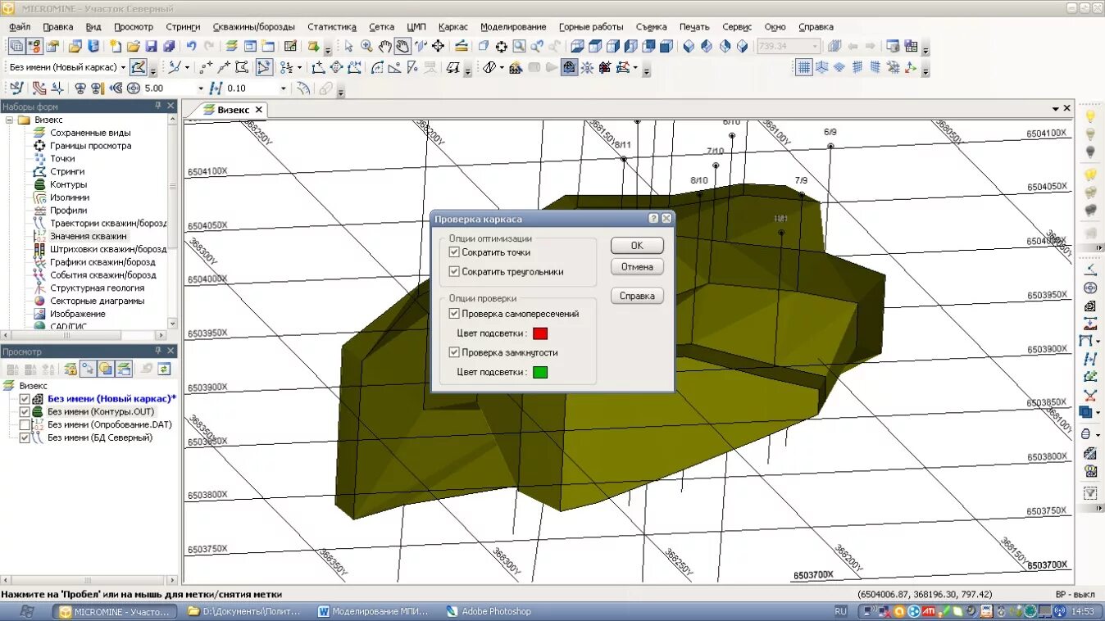Click the calculator-style table icon in top toolbar

[290, 47]
